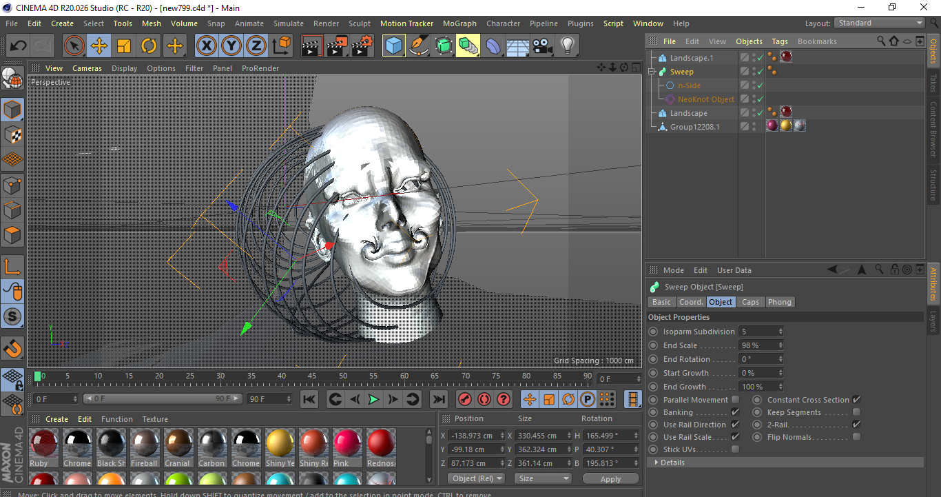Add a Camera object
The width and height of the screenshot is (941, 497).
[543, 46]
